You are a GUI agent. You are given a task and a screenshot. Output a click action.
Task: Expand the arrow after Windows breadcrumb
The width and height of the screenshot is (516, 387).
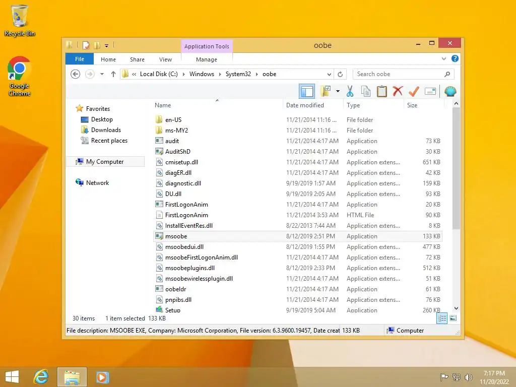[220, 74]
